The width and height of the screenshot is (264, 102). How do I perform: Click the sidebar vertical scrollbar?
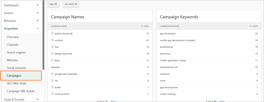click(43, 35)
